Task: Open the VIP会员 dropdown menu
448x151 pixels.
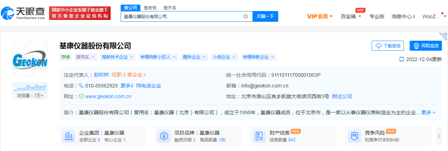Action: [x=320, y=16]
